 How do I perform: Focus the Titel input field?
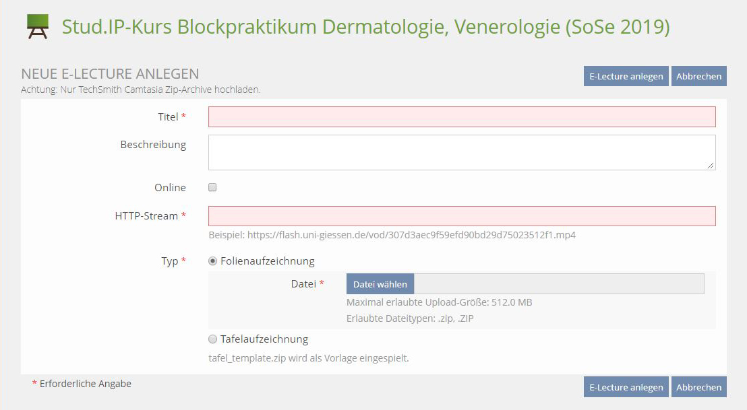(462, 117)
